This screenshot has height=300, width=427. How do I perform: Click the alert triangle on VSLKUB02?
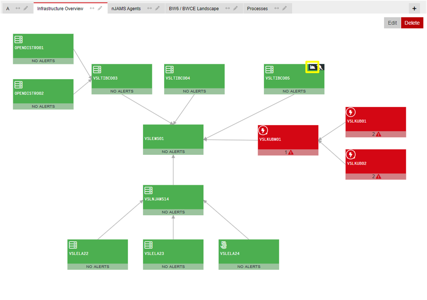pyautogui.click(x=378, y=176)
